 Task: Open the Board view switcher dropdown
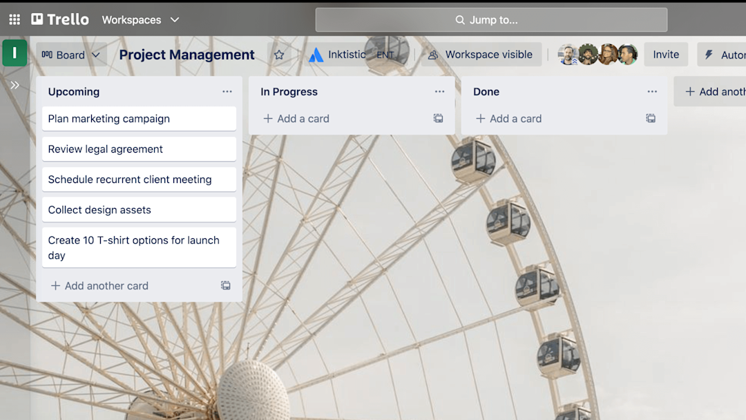point(71,54)
